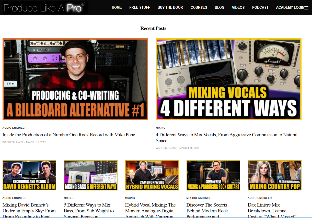Open the FREE STUFF menu item
The image size is (312, 218).
(140, 7)
